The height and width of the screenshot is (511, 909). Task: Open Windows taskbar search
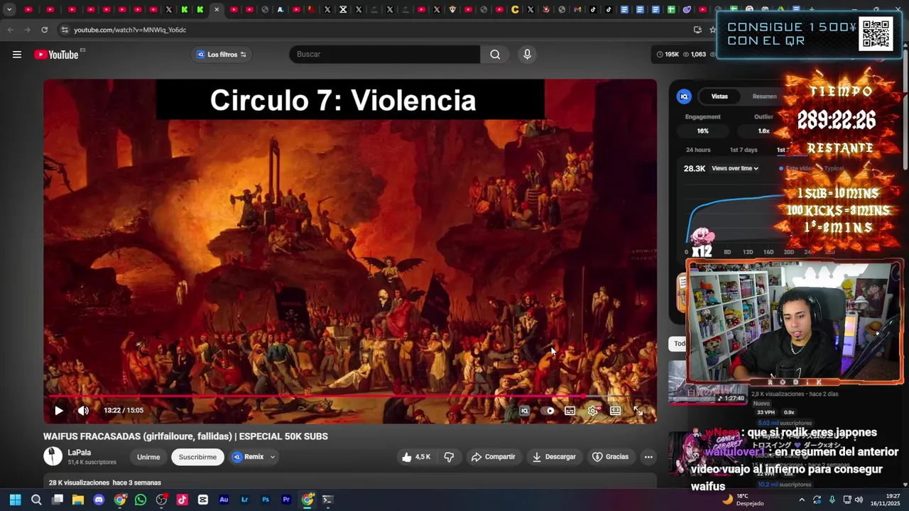(36, 500)
